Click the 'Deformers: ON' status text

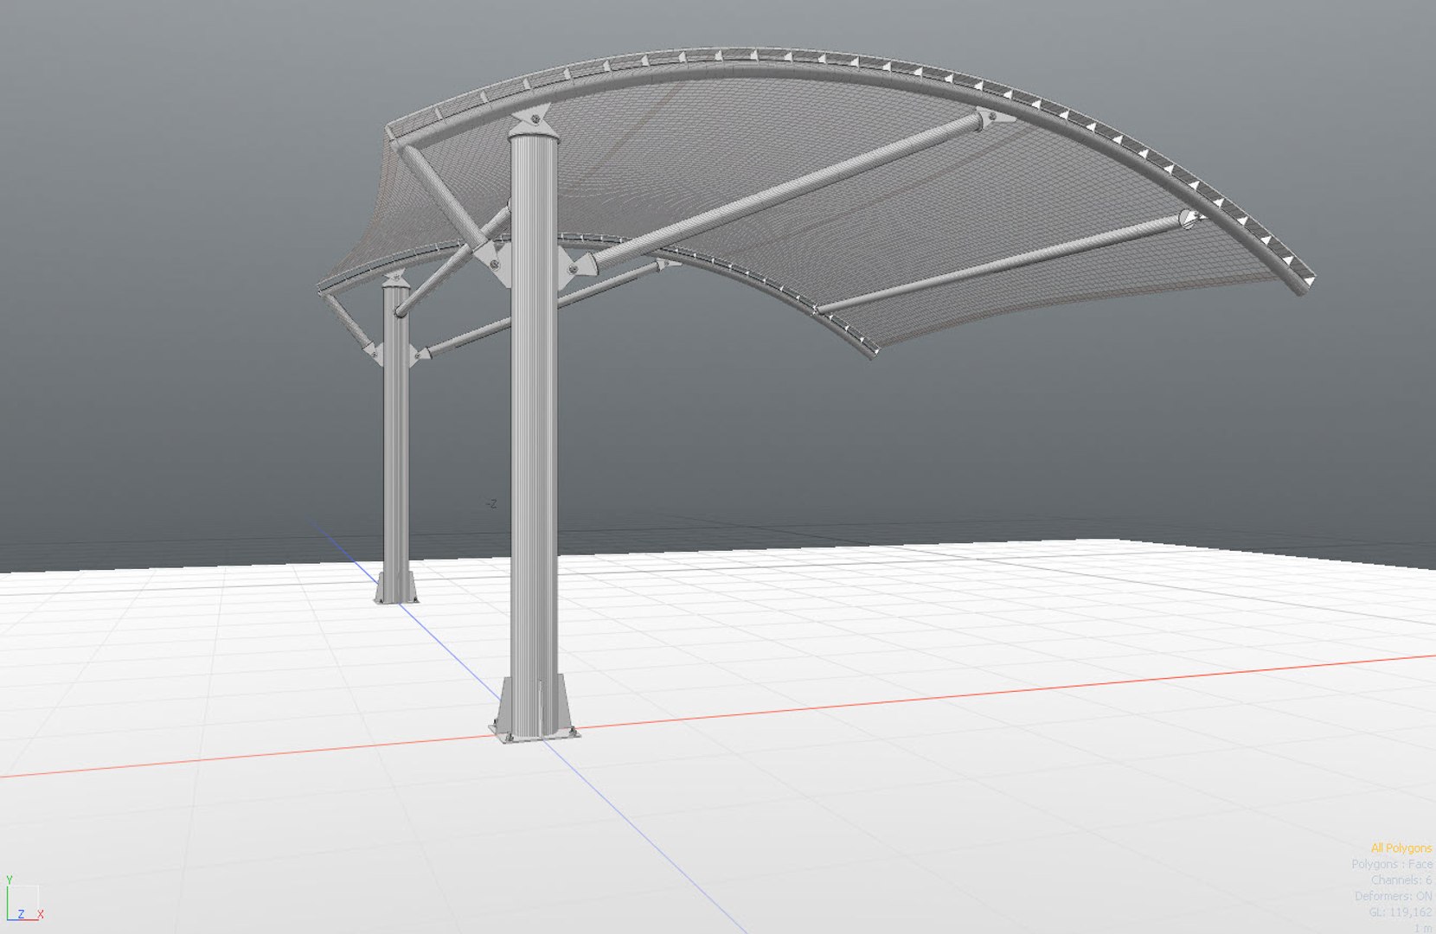point(1394,896)
